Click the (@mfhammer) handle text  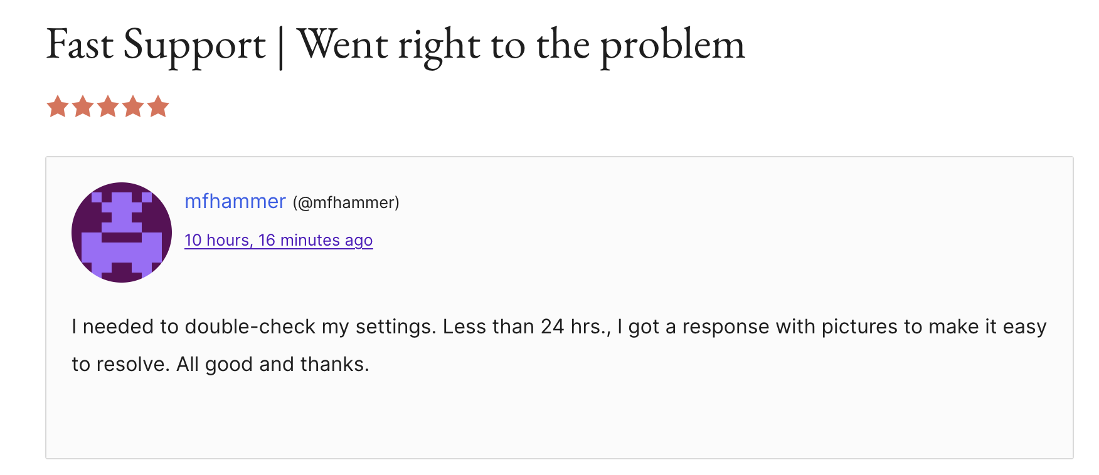[346, 202]
